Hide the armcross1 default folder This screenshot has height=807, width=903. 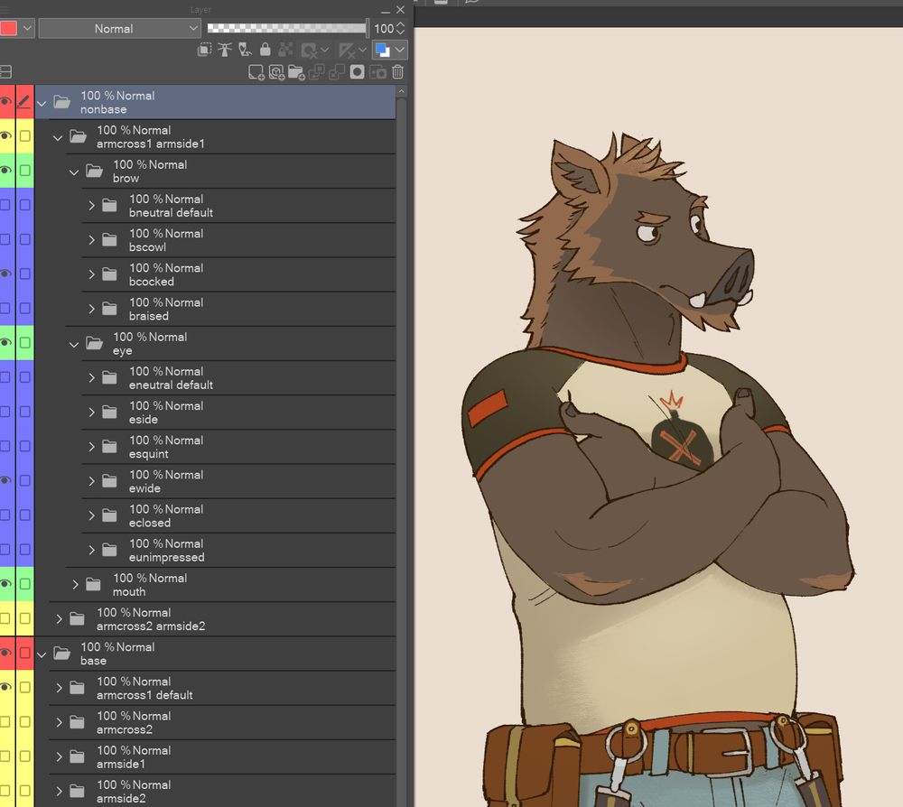[x=5, y=687]
